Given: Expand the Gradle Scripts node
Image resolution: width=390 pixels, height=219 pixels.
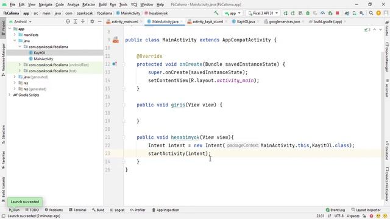Looking at the screenshot, I should pyautogui.click(x=10, y=95).
